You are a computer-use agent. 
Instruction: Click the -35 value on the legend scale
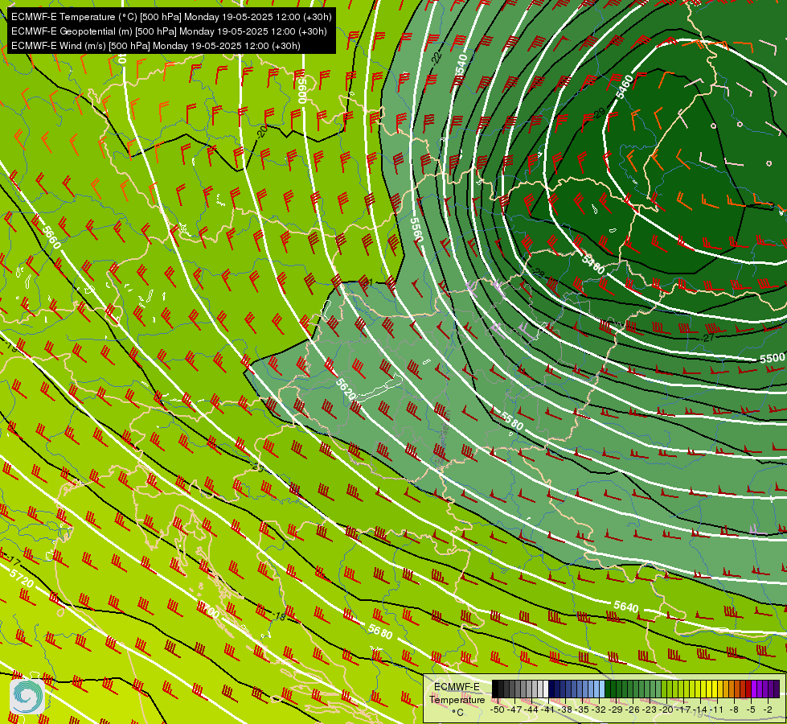pos(584,710)
